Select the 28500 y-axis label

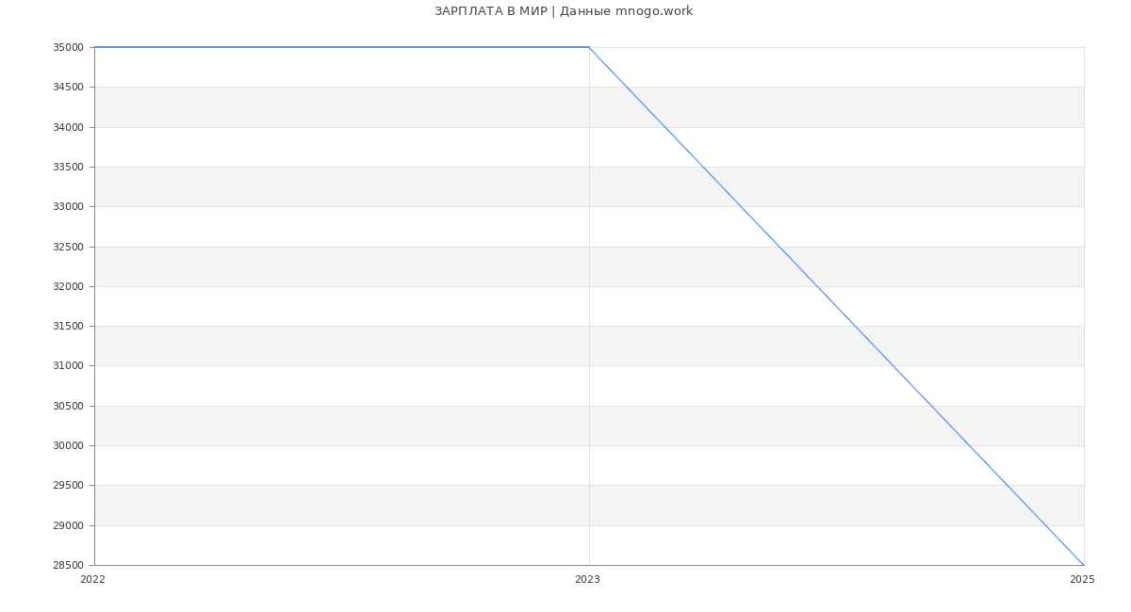[x=69, y=566]
